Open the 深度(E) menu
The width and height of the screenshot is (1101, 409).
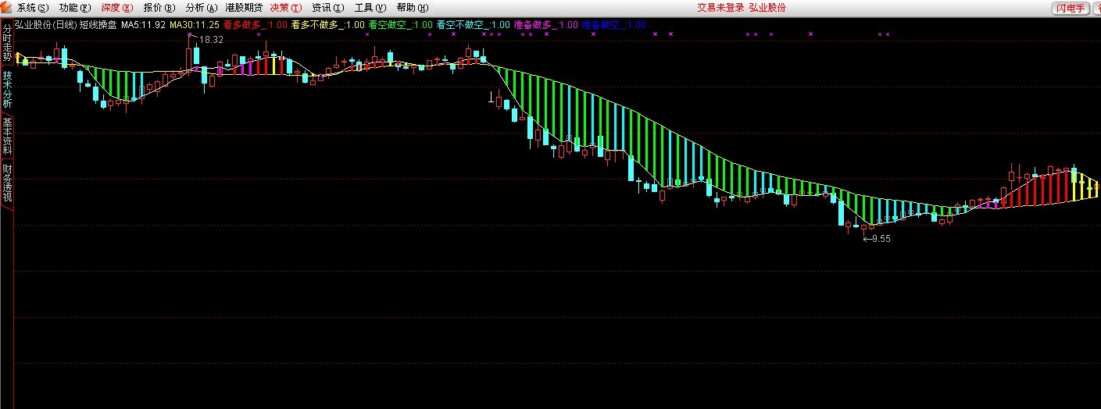[x=117, y=8]
